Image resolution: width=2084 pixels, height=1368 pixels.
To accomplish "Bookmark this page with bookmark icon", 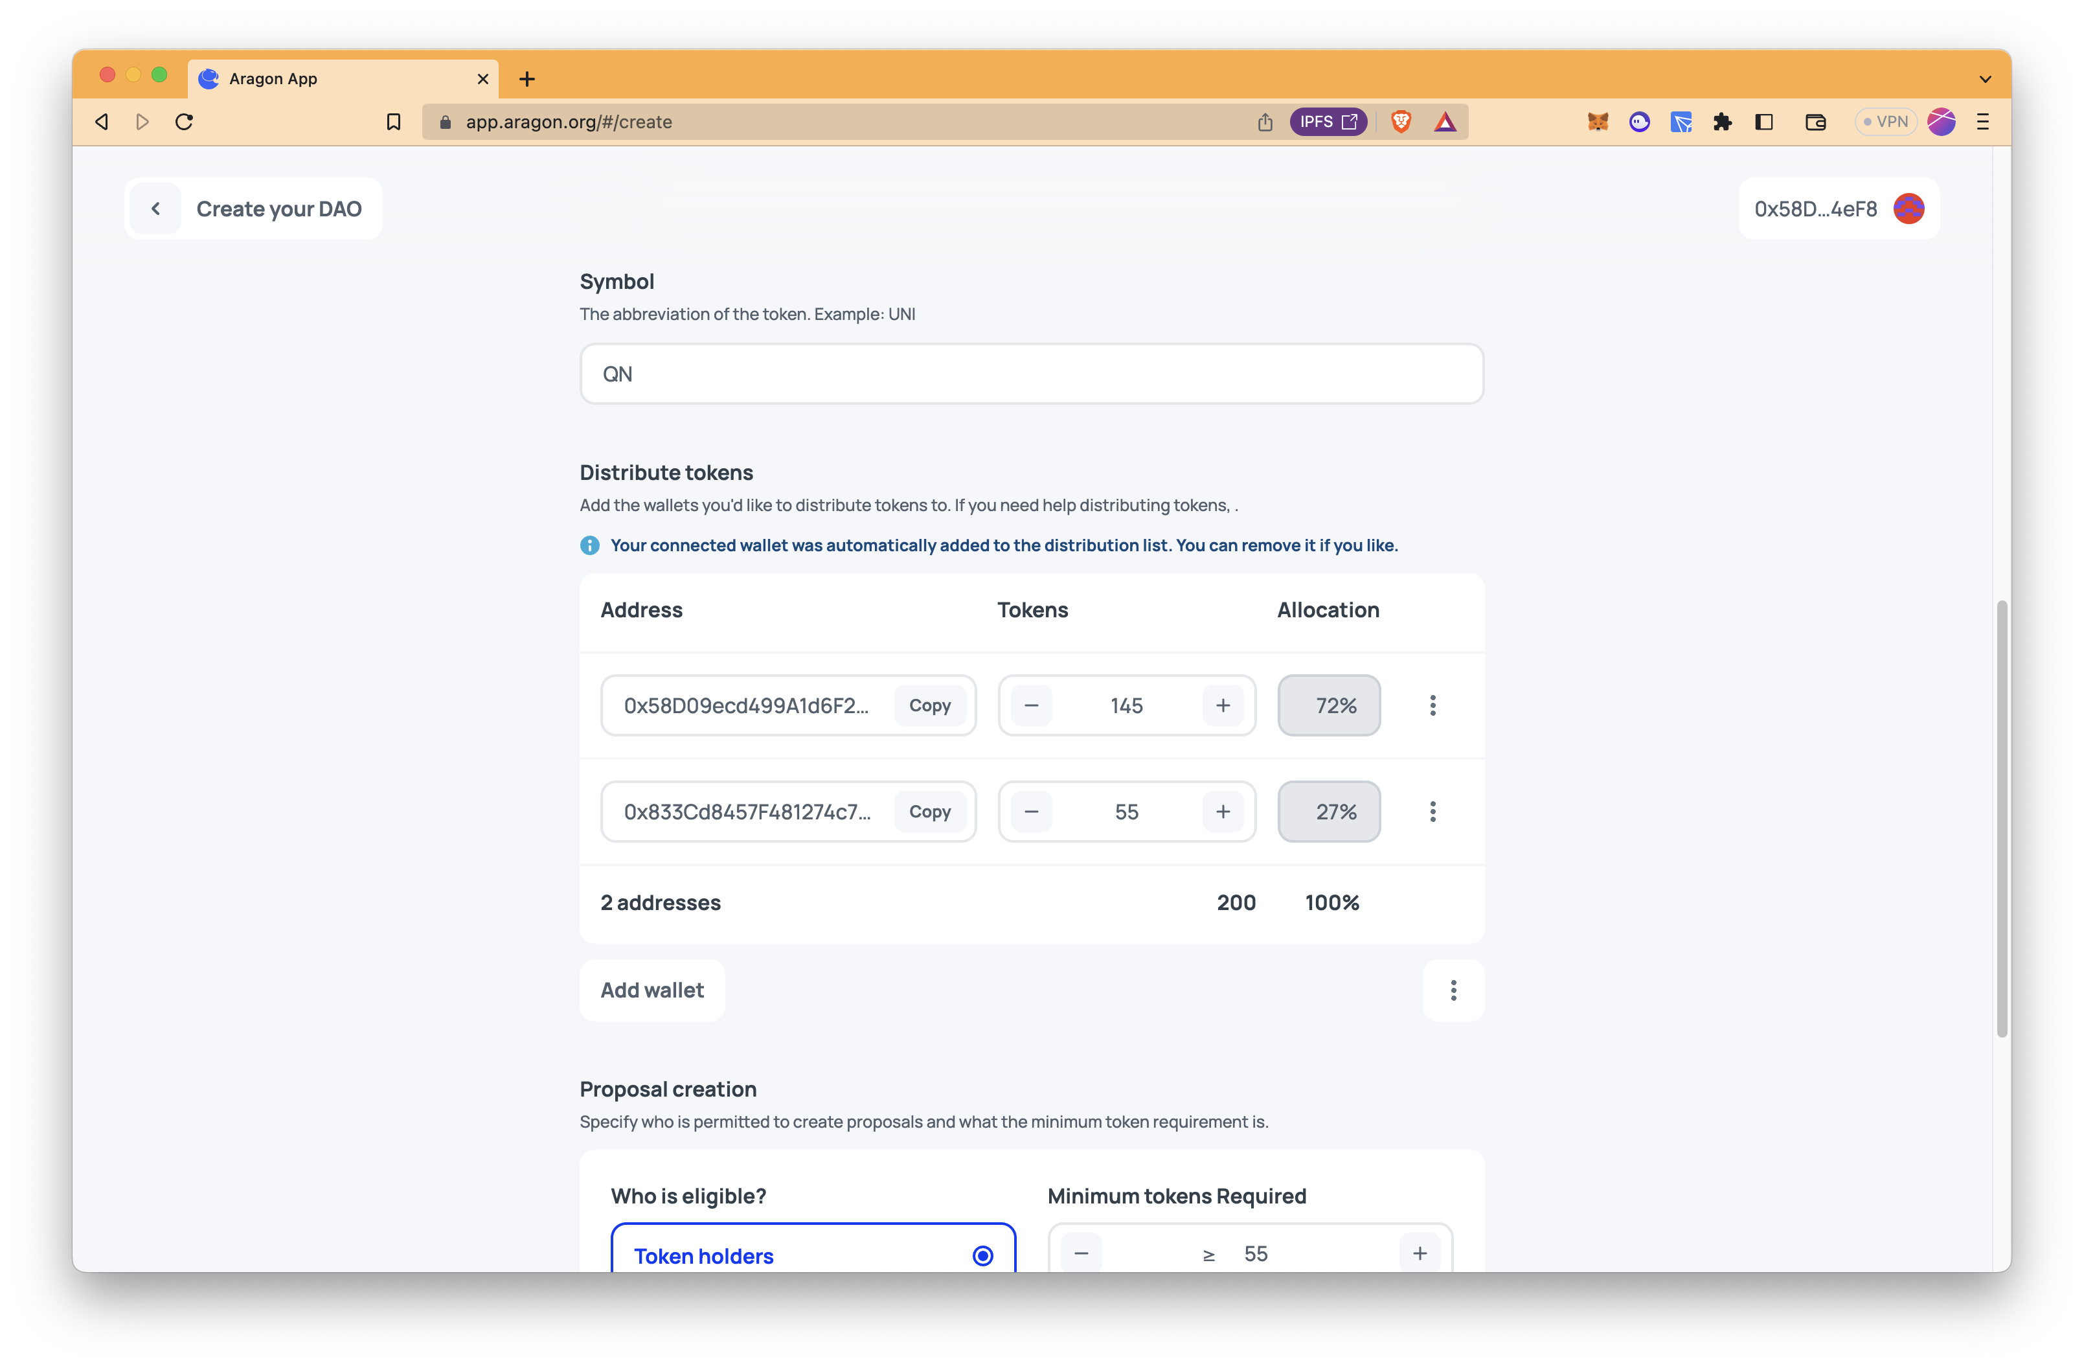I will pos(393,122).
